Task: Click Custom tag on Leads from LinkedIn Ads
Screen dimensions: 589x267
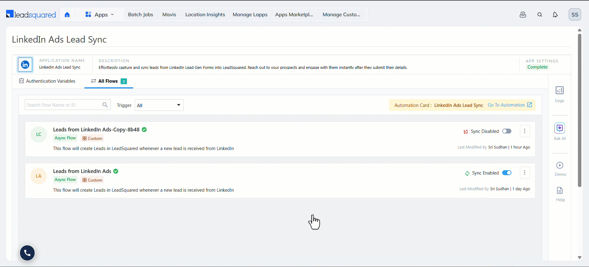Action: tap(92, 180)
